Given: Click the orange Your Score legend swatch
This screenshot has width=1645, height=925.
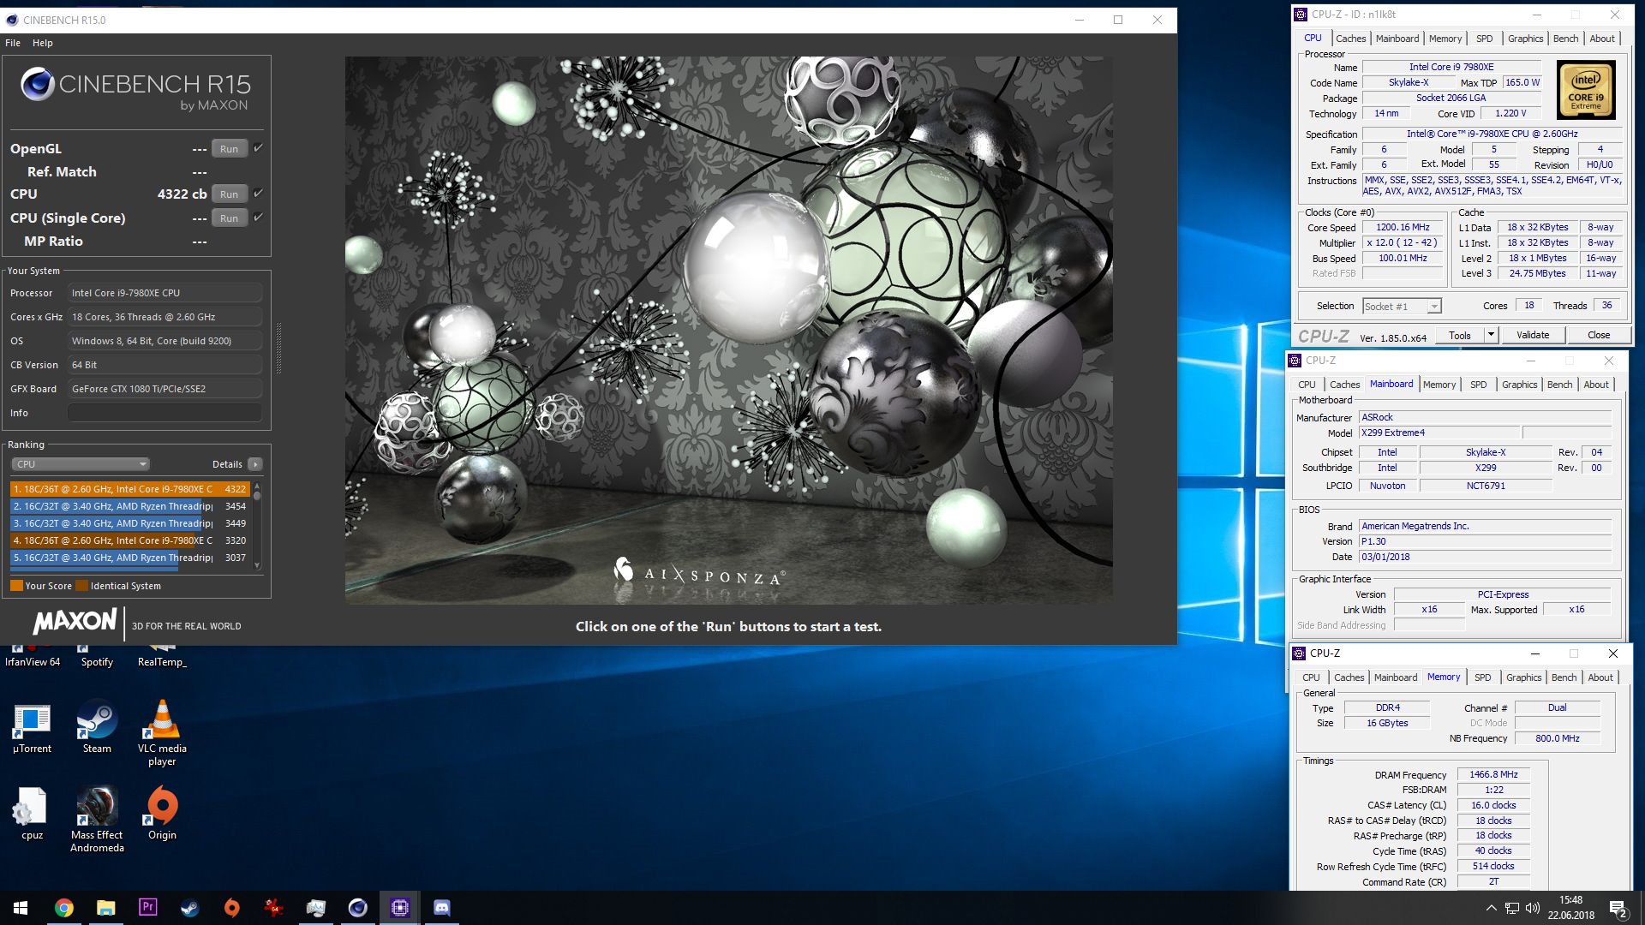Looking at the screenshot, I should pyautogui.click(x=16, y=586).
